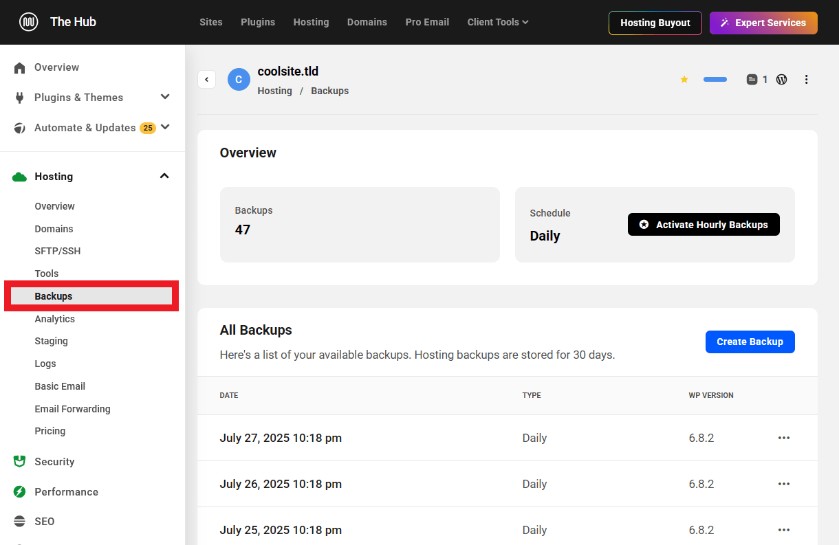
Task: Select the Hosting cloud icon in sidebar
Action: coord(19,176)
